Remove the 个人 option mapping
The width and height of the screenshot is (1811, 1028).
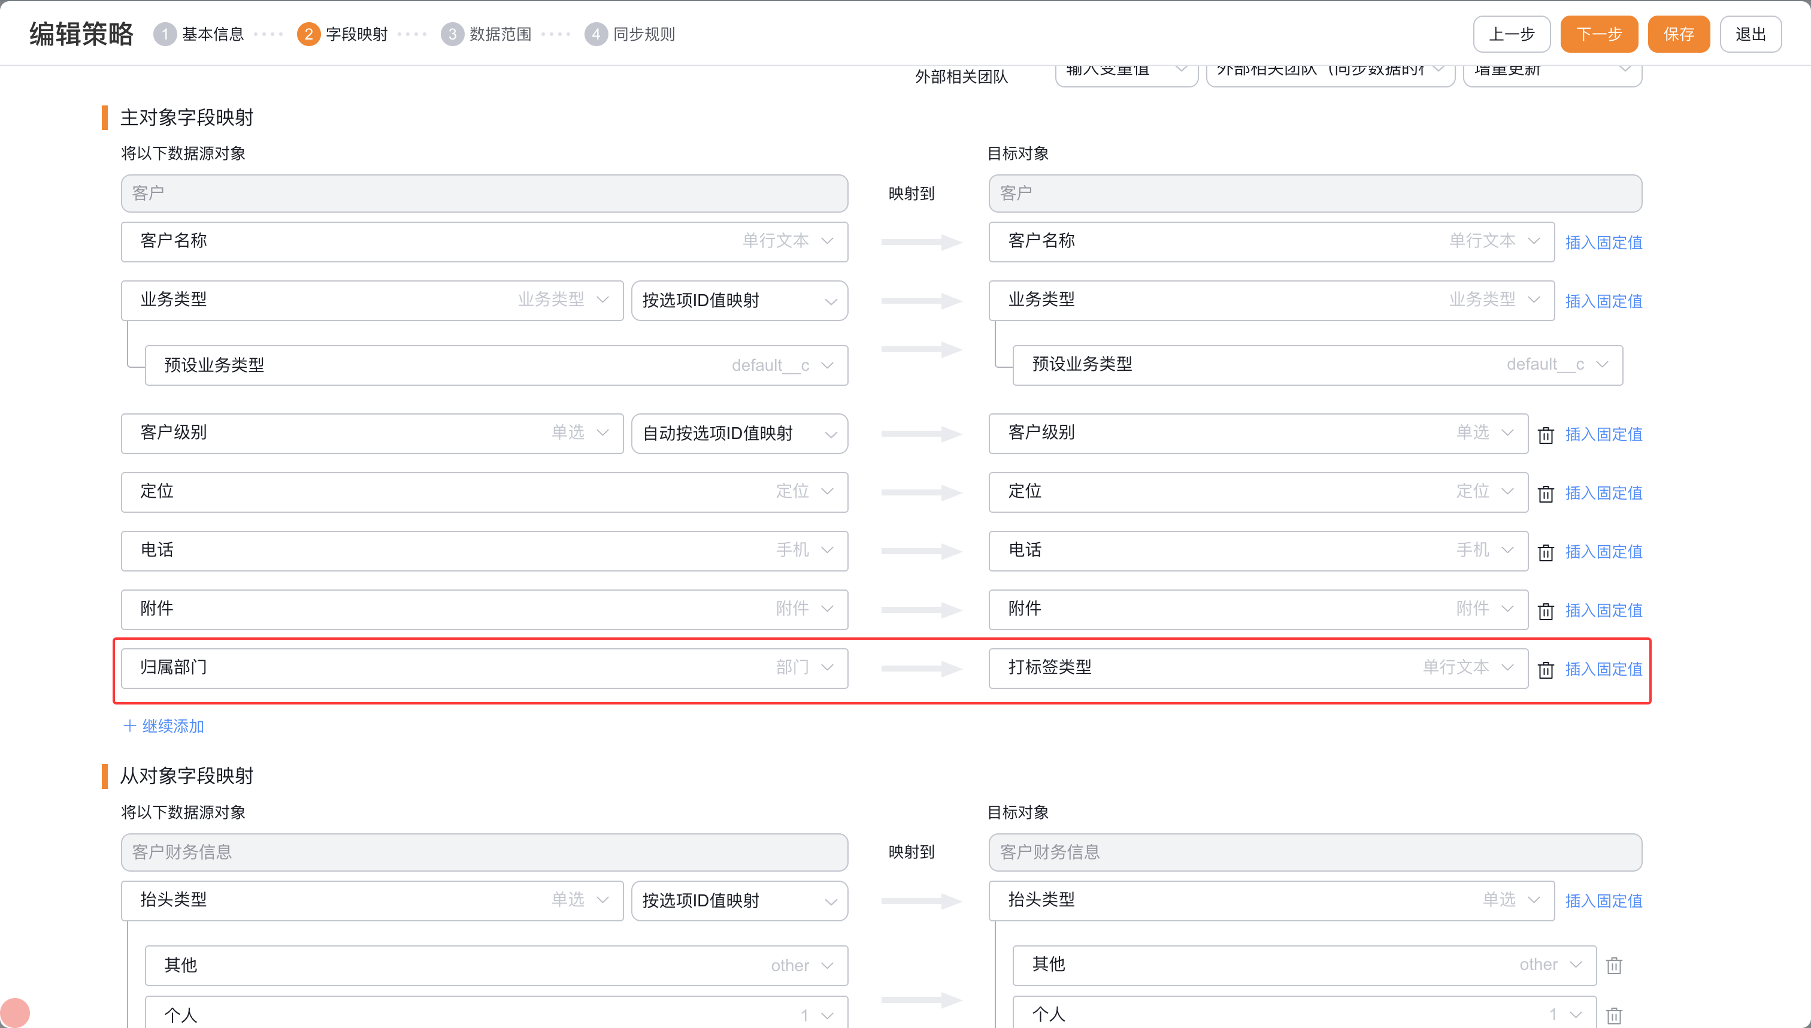tap(1613, 1015)
